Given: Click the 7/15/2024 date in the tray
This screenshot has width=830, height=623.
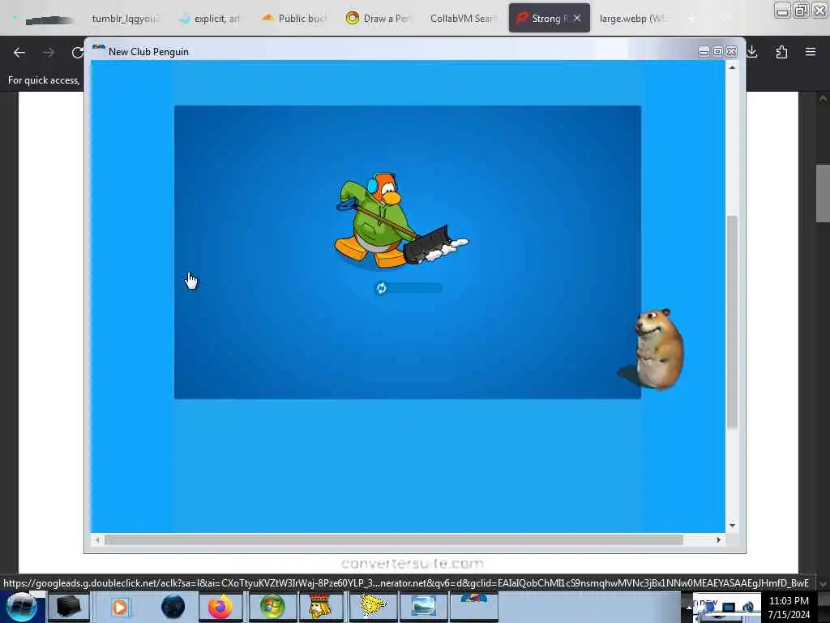Looking at the screenshot, I should [789, 615].
